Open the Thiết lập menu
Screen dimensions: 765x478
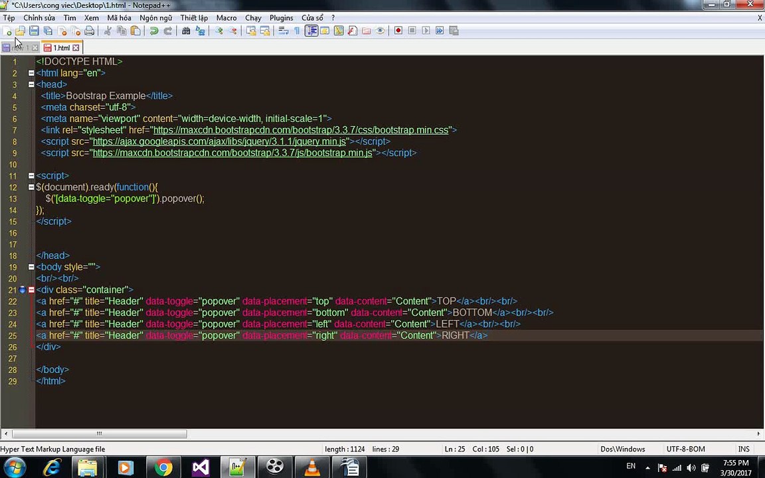tap(194, 17)
